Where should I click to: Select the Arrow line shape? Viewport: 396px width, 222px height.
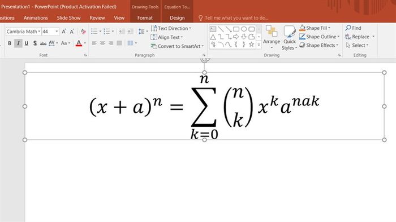point(229,29)
